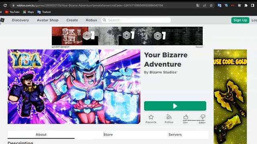Follow the game using the feed icon
Image resolution: width=257 pixels, height=144 pixels.
click(x=169, y=117)
